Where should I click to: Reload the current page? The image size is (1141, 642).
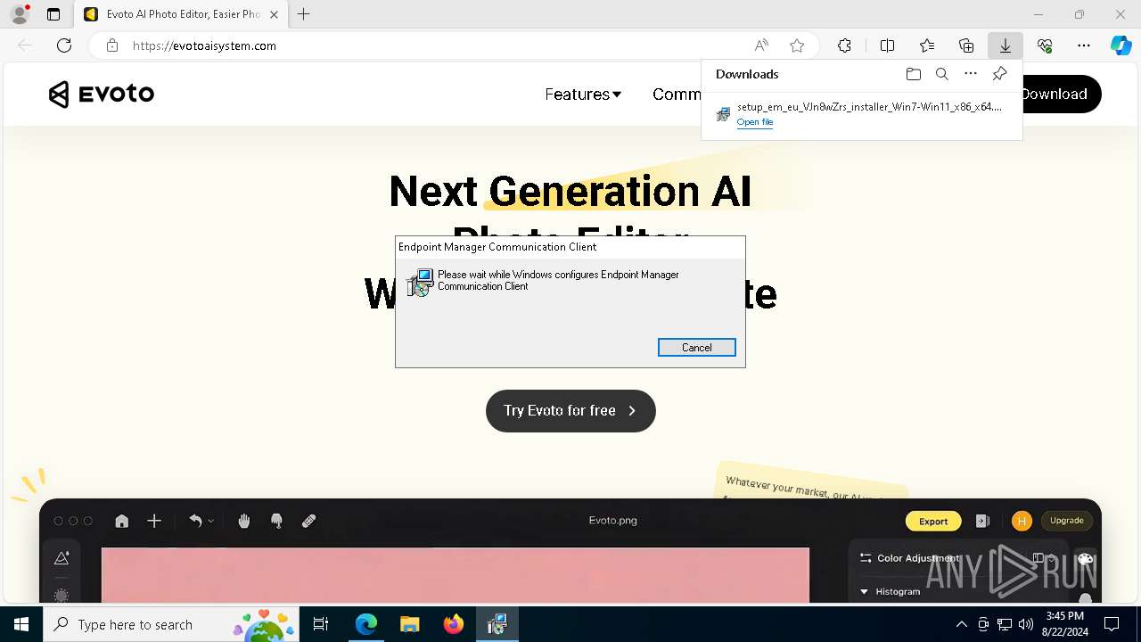click(64, 45)
